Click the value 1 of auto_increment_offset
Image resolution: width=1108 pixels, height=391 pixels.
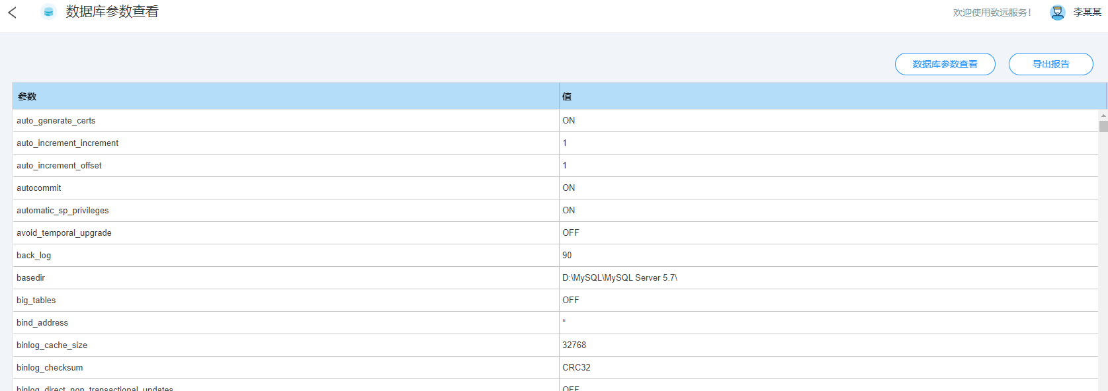coord(564,166)
